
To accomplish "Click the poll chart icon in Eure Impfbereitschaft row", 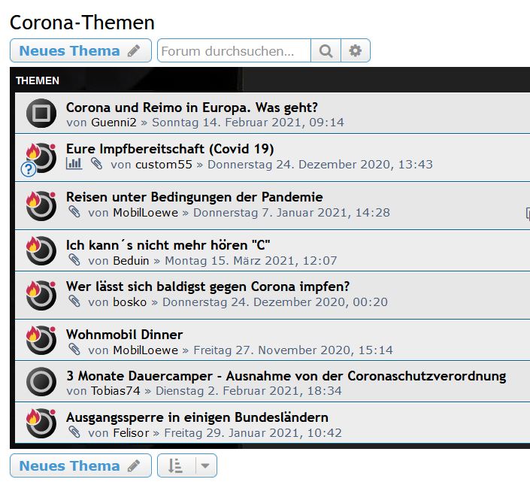I will click(x=74, y=164).
